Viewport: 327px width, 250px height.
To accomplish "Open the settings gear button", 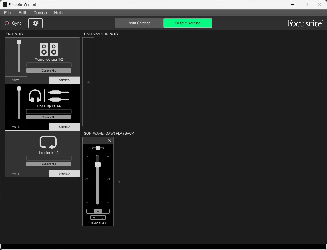I will point(35,23).
